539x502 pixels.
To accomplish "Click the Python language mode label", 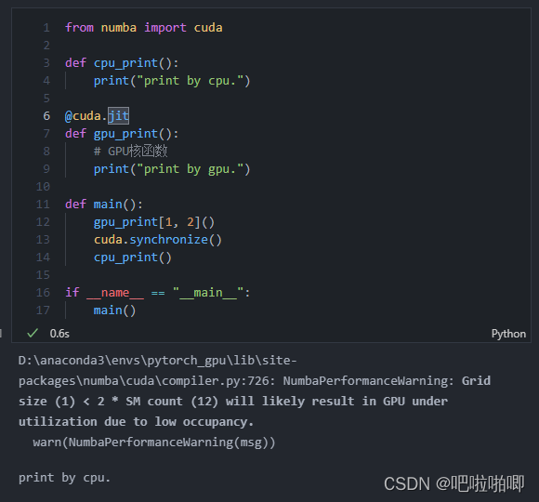I will (508, 334).
